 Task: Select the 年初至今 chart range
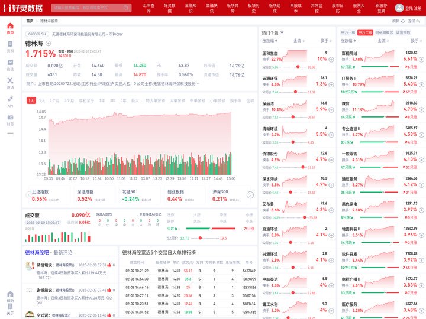point(86,100)
